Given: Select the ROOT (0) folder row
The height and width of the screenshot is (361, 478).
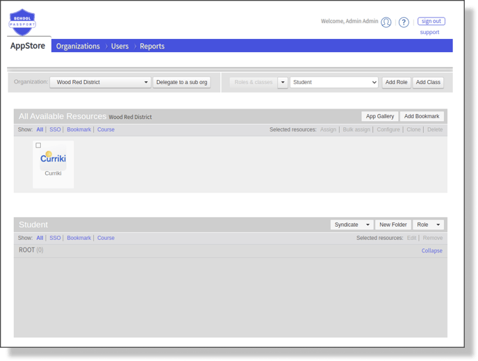Looking at the screenshot, I should [231, 250].
